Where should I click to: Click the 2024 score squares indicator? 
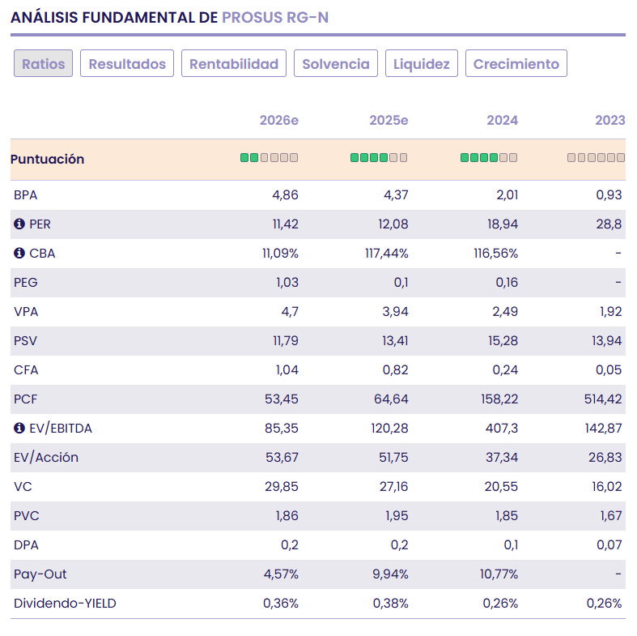click(489, 158)
